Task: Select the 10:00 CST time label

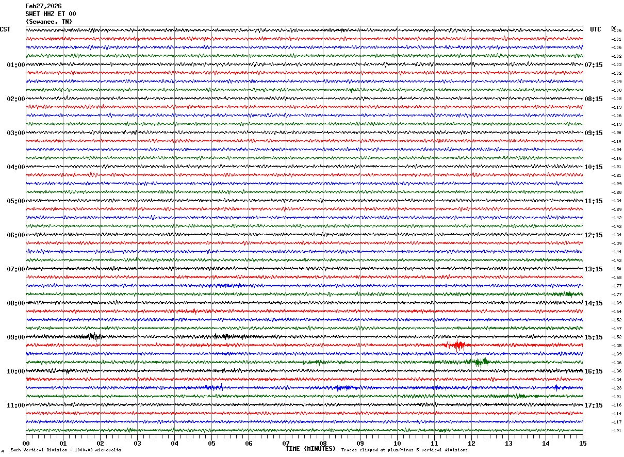Action: pyautogui.click(x=16, y=371)
